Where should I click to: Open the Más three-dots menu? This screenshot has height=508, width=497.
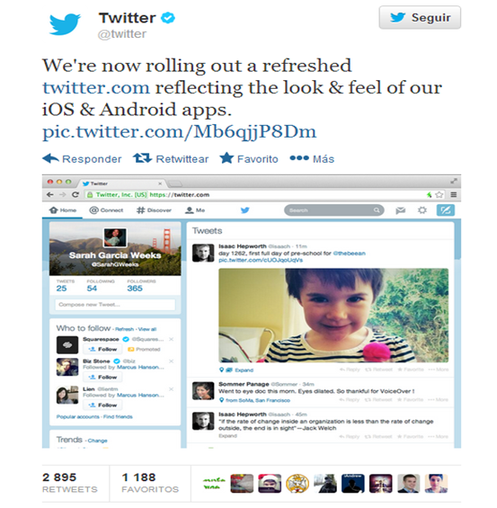point(299,158)
